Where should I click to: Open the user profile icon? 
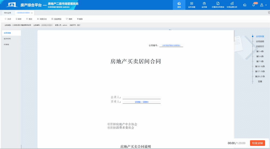pyautogui.click(x=262, y=5)
